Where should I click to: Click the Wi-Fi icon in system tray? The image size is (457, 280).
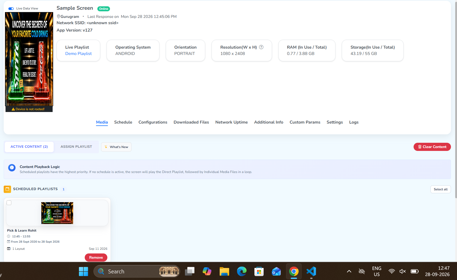click(x=391, y=271)
